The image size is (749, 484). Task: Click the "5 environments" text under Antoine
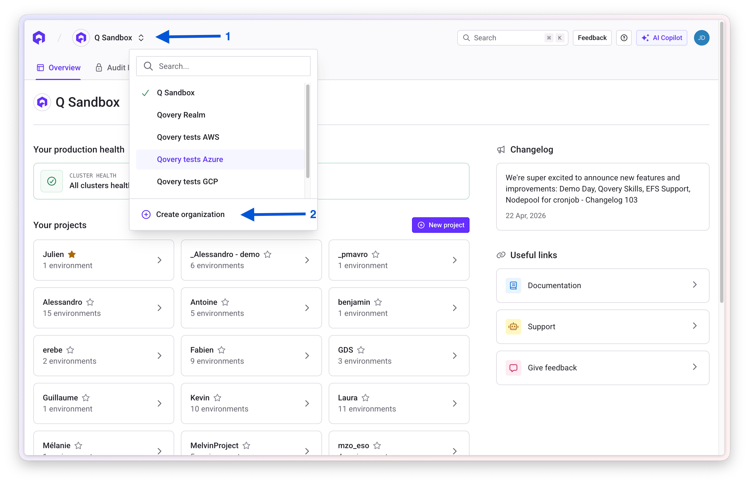coord(217,313)
